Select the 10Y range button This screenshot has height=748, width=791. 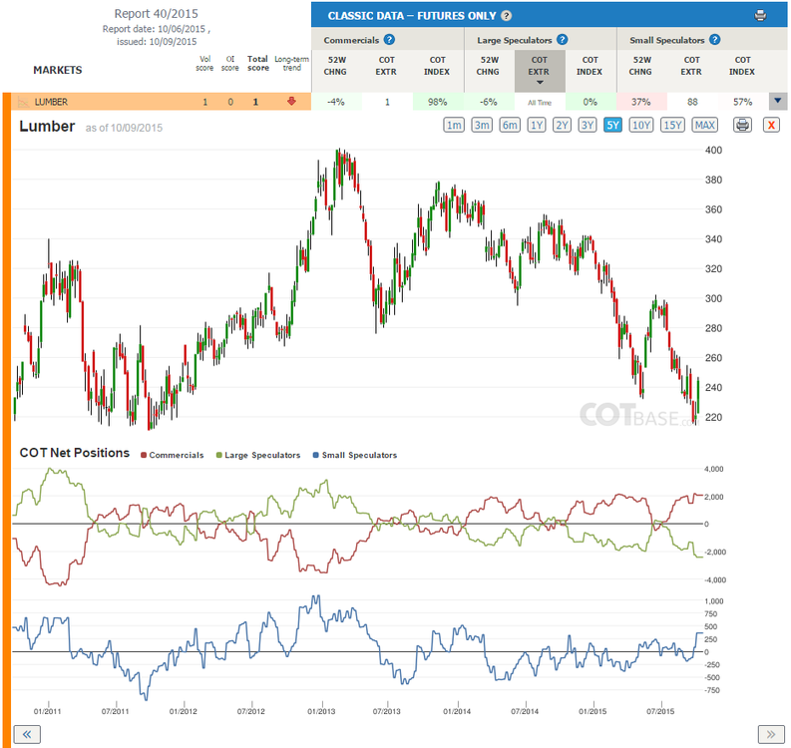tap(640, 125)
